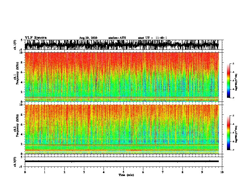The height and width of the screenshot is (193, 250).
Task: Click the 4 minute tick label
Action: [x=104, y=172]
